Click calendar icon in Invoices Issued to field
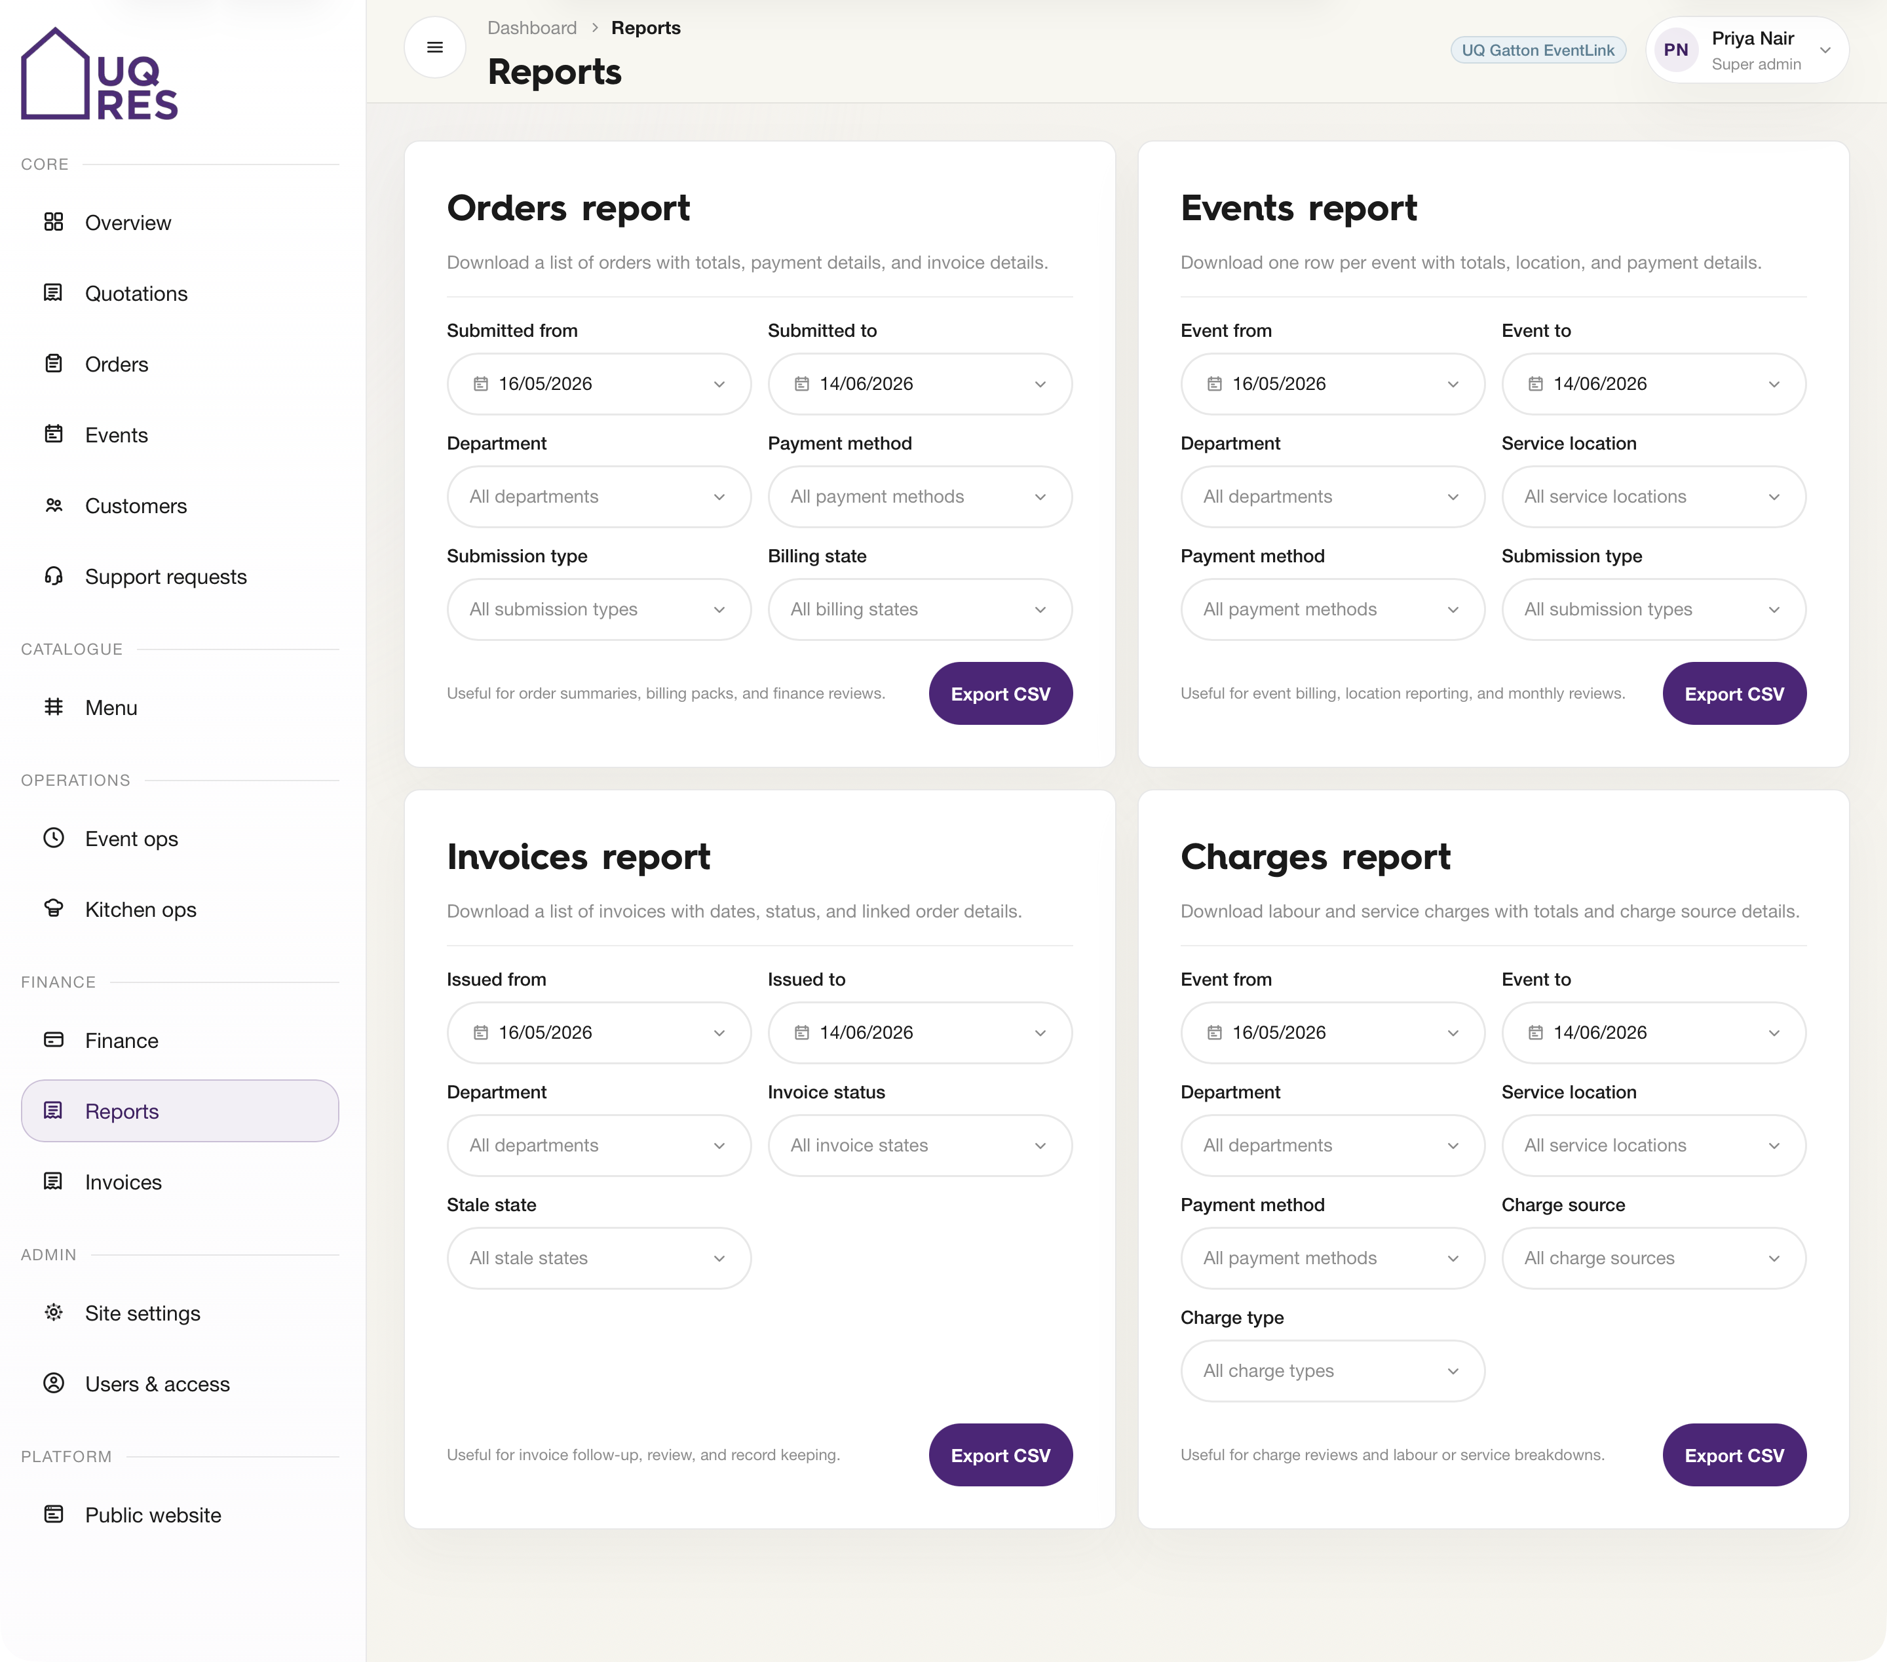This screenshot has width=1887, height=1662. 801,1034
